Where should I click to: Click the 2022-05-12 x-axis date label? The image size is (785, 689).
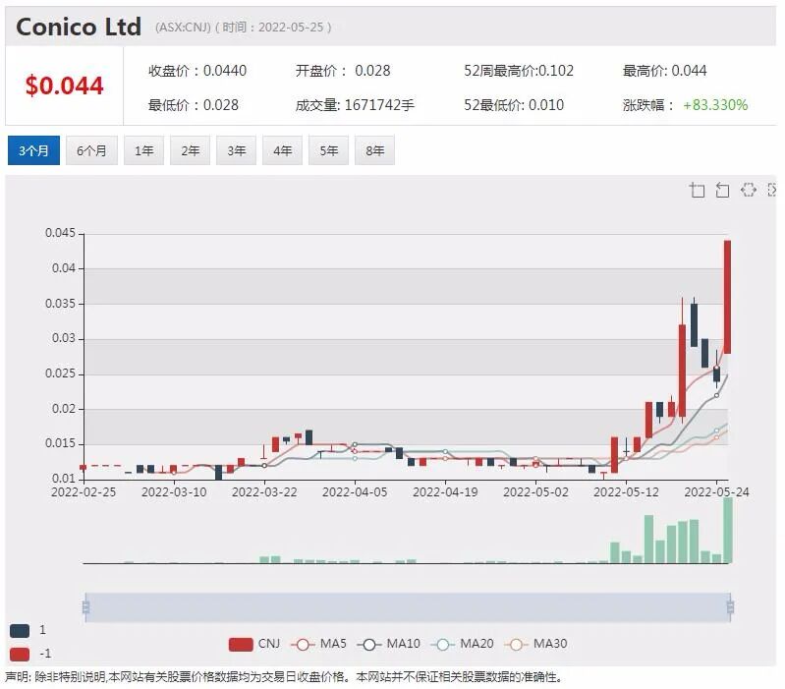(626, 492)
